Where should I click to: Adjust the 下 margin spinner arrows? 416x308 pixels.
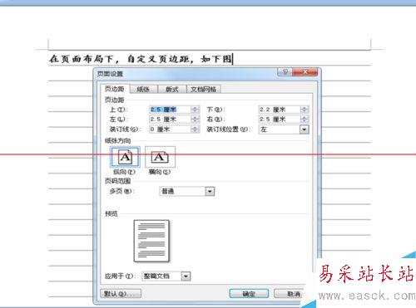click(x=305, y=110)
